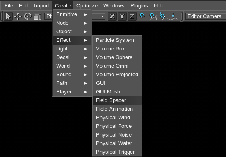Enable snap to grid magnet icon
The width and height of the screenshot is (226, 157).
(x=144, y=16)
